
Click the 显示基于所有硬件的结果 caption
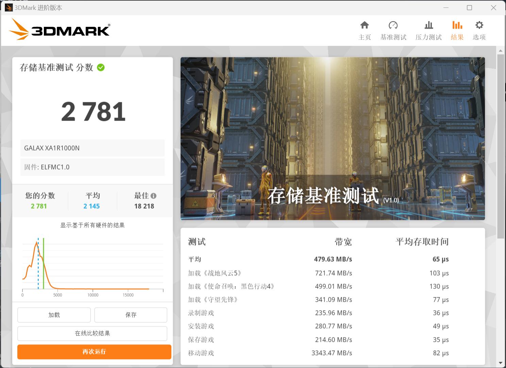(x=92, y=225)
